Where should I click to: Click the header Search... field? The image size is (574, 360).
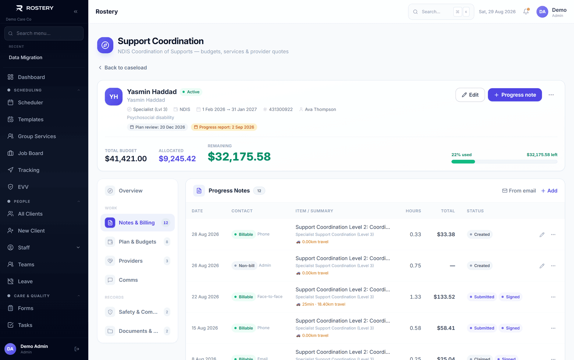tap(441, 12)
